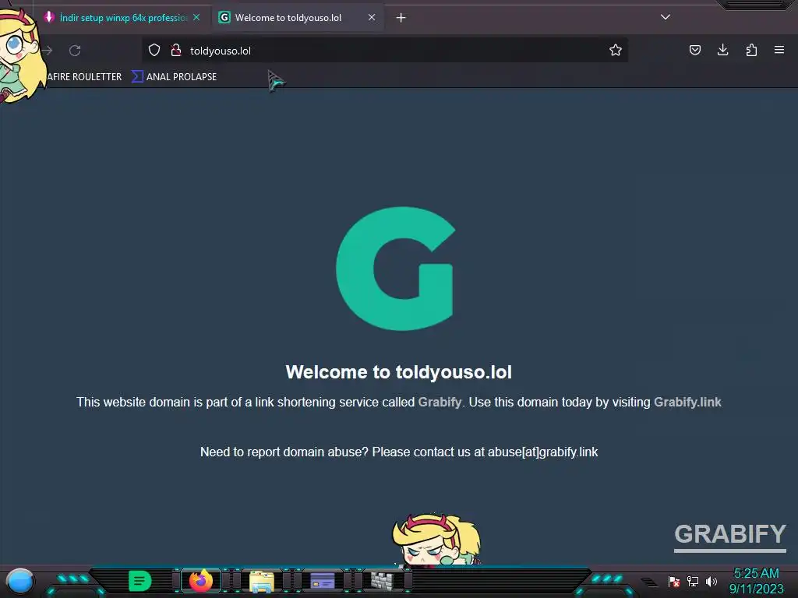
Task: Open tracking protection shield info
Action: [x=154, y=51]
